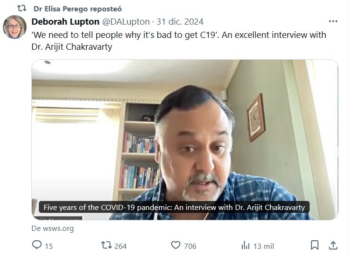Open the share upload icon

333,245
